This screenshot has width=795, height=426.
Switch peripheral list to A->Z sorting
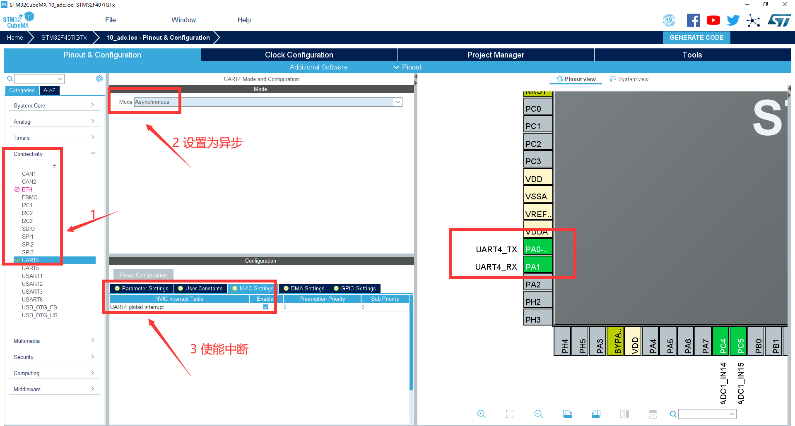click(49, 90)
